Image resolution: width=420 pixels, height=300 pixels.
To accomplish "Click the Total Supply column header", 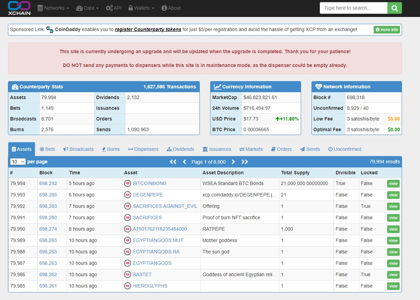I will (295, 173).
